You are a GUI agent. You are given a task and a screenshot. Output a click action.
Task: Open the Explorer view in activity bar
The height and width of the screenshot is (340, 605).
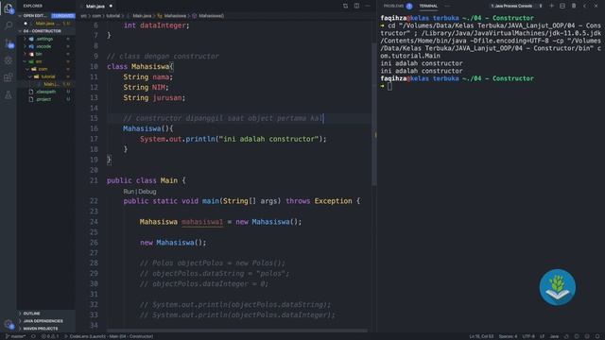pyautogui.click(x=9, y=8)
